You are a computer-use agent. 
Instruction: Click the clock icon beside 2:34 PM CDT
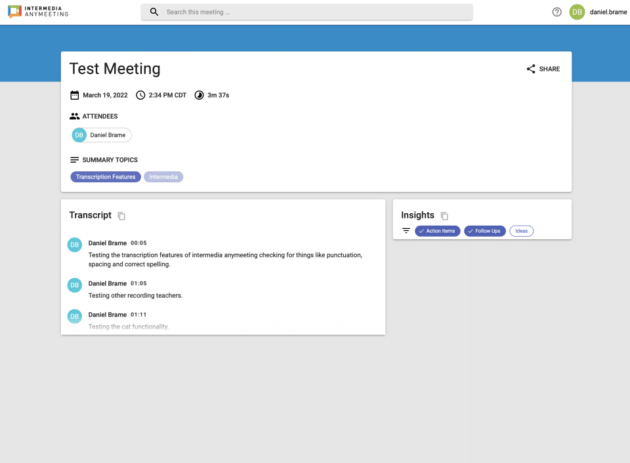(140, 94)
